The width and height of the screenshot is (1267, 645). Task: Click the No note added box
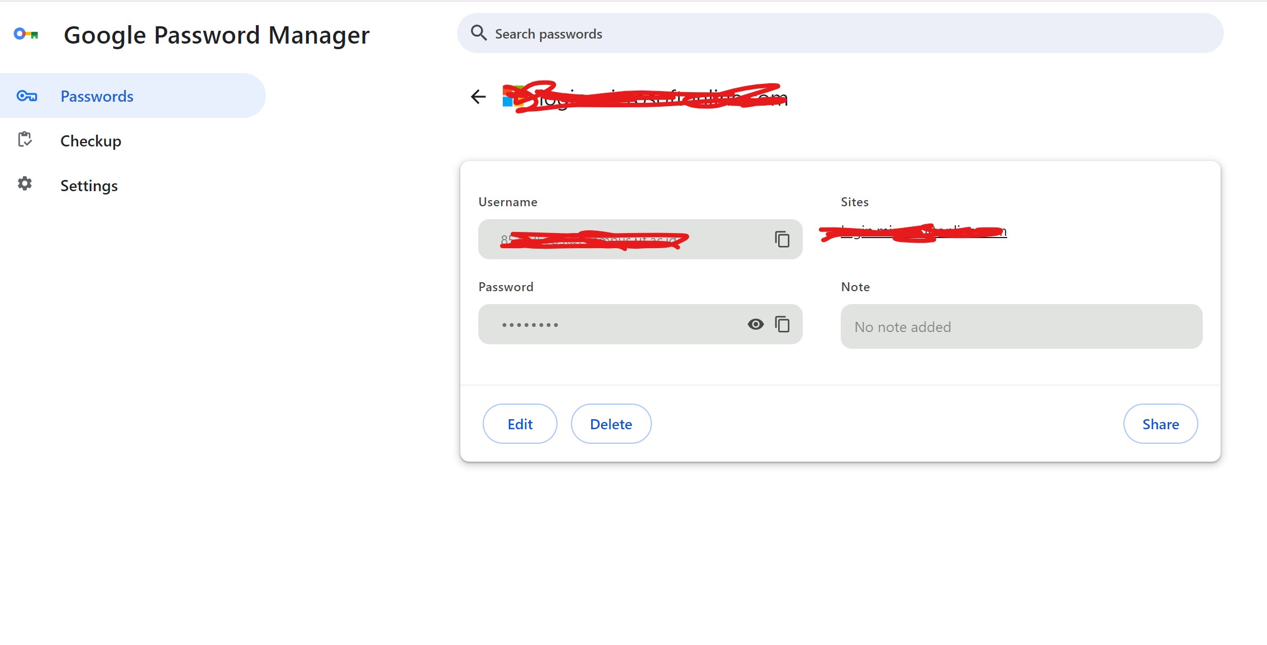(1021, 326)
